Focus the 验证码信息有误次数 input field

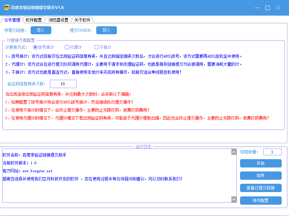pyautogui.click(x=63, y=84)
